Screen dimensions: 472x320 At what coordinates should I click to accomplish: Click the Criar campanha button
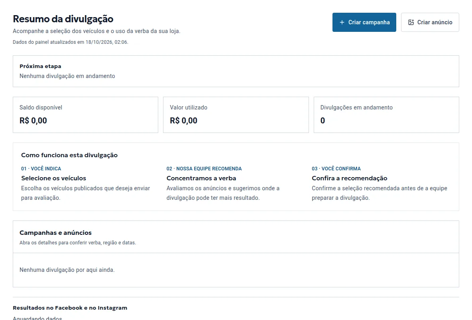pos(364,22)
